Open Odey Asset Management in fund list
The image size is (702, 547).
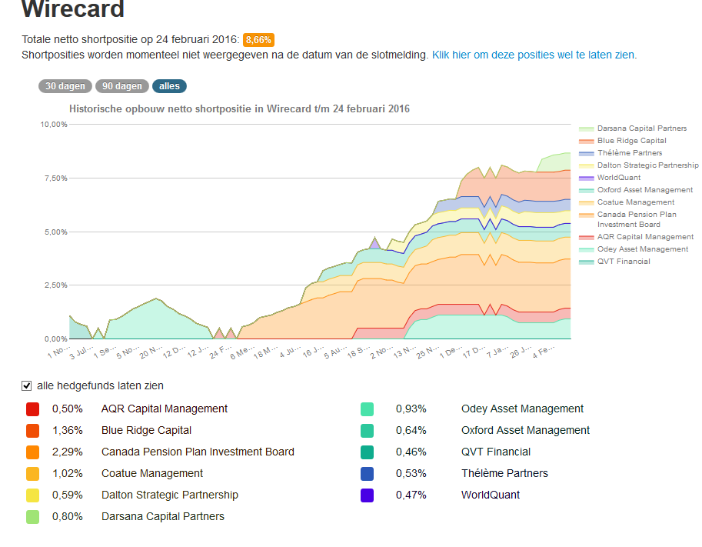pyautogui.click(x=523, y=409)
